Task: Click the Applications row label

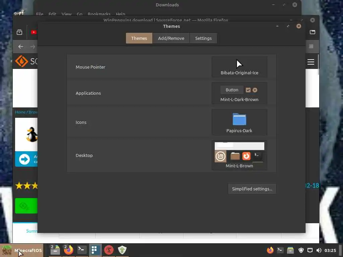Action: [x=88, y=93]
